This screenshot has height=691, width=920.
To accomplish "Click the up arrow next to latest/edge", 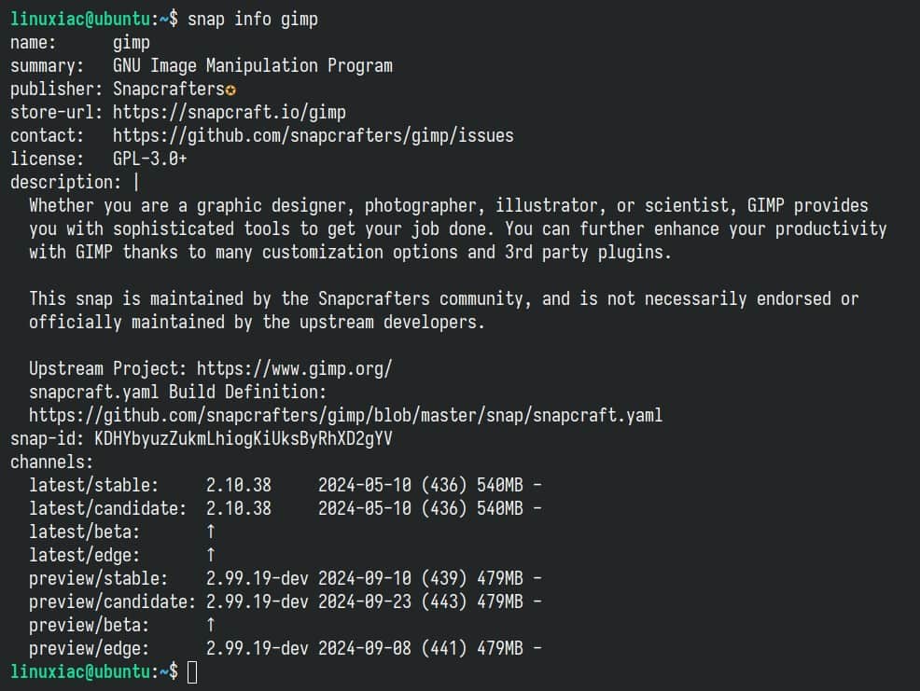I will point(211,555).
